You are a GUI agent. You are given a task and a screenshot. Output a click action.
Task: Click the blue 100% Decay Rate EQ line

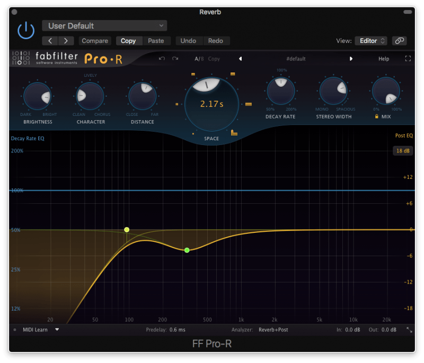(211, 190)
